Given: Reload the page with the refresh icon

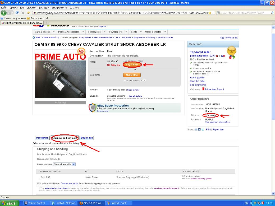Looking at the screenshot, I should coord(17,13).
